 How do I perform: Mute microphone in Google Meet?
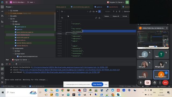141,83
